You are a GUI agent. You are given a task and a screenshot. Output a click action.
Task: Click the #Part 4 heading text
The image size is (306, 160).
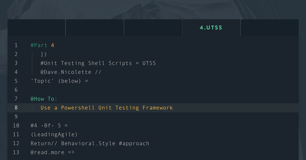pyautogui.click(x=42, y=45)
